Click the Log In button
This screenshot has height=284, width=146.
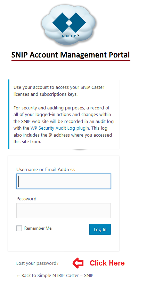pyautogui.click(x=100, y=230)
